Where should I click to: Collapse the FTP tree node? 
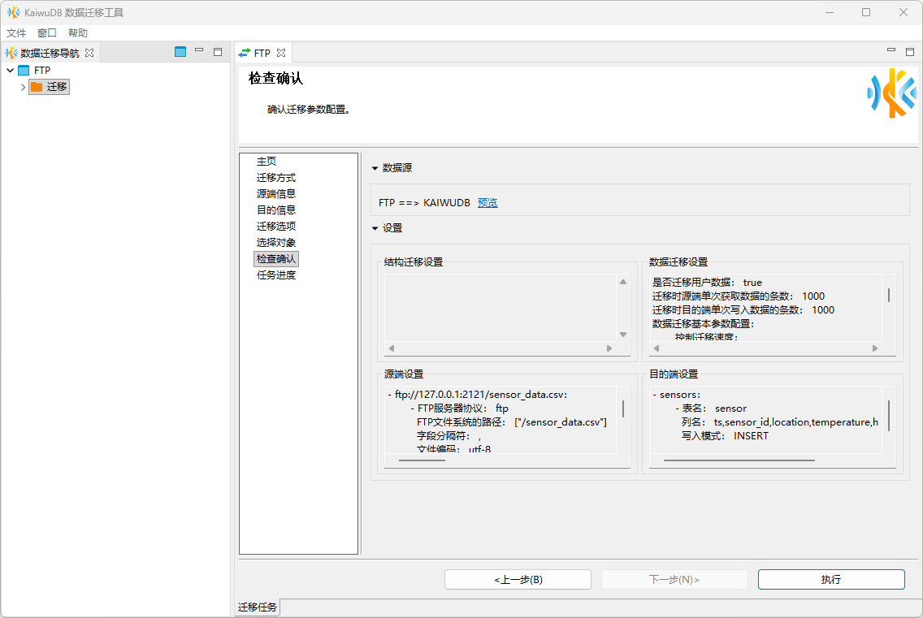pos(10,71)
